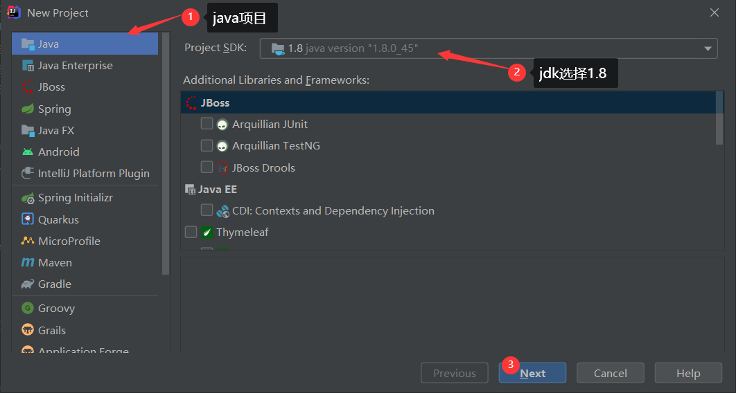Click the IntelliJ IDEA logo in title bar
The image size is (736, 393).
tap(14, 12)
